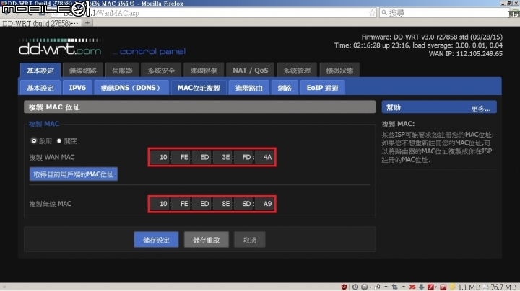Click WAN MAC first octet field 10

[x=160, y=157]
